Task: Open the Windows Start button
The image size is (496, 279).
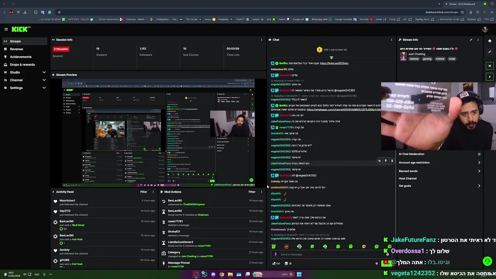Action: pyautogui.click(x=299, y=274)
